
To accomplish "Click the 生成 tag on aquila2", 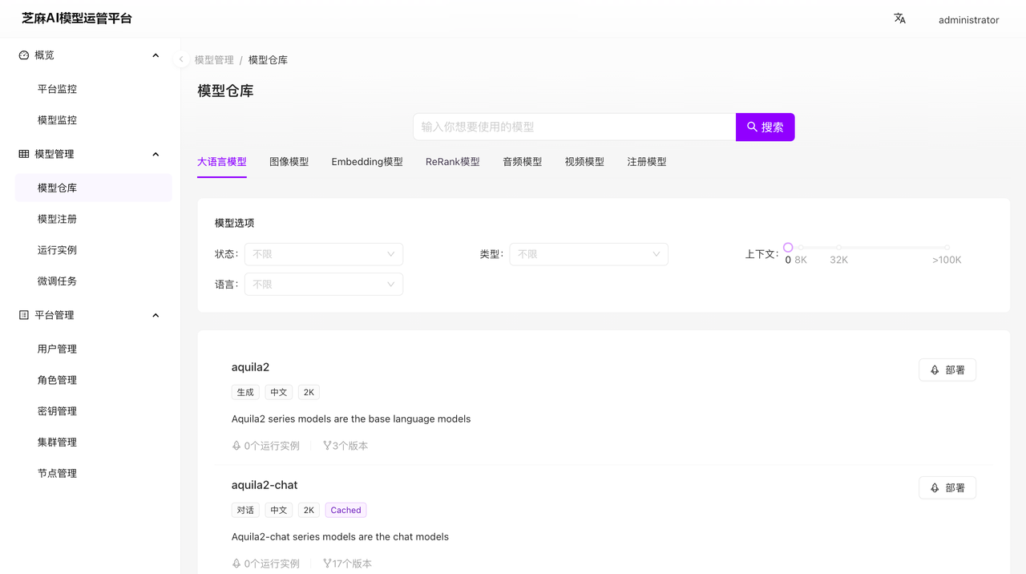I will 245,392.
